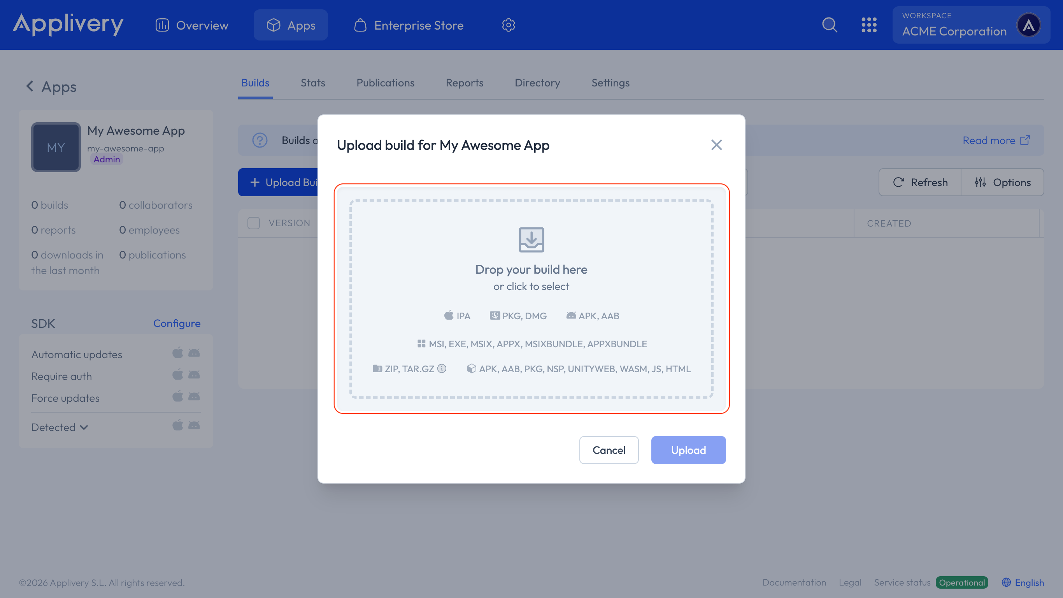Refresh the builds list
Image resolution: width=1063 pixels, height=598 pixels.
(x=920, y=182)
